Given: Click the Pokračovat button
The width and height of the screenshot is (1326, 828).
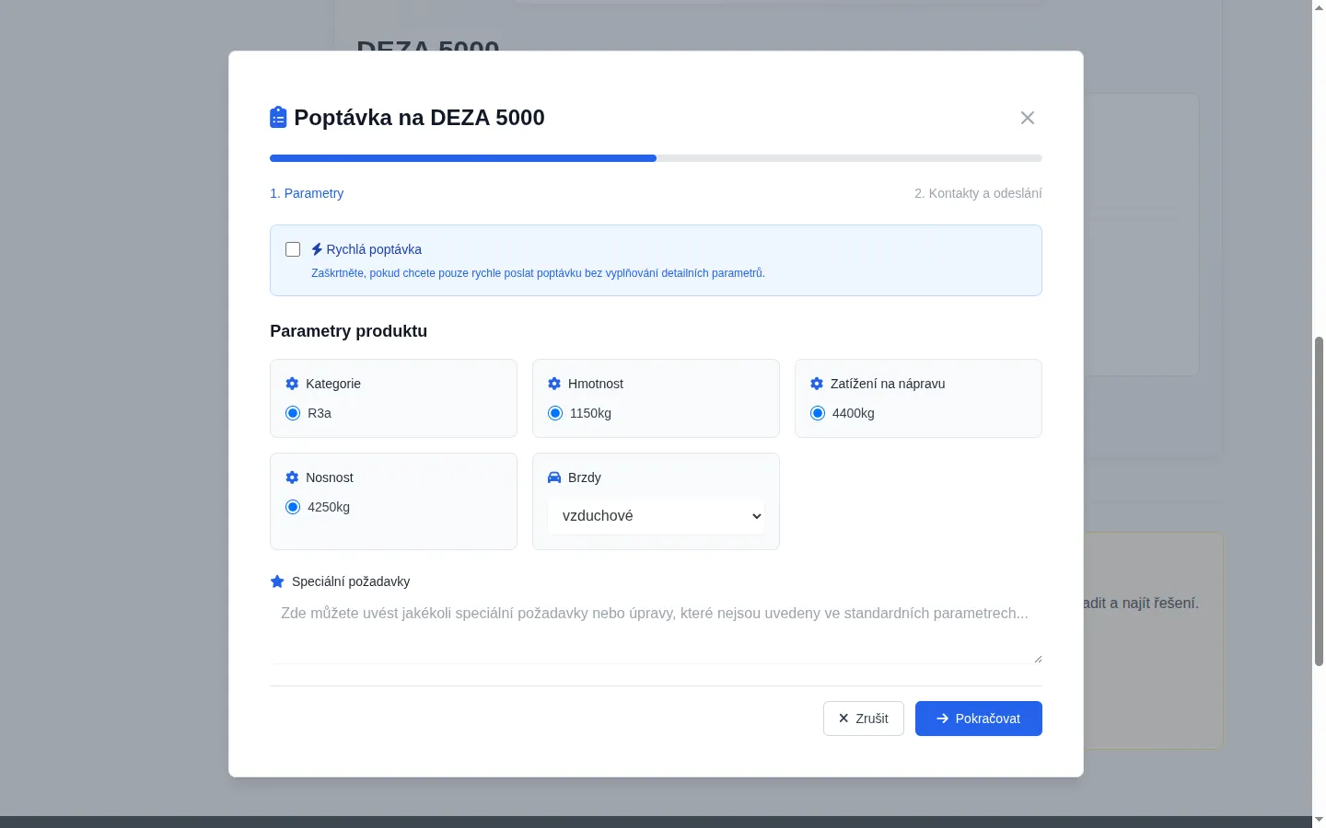Looking at the screenshot, I should [979, 719].
